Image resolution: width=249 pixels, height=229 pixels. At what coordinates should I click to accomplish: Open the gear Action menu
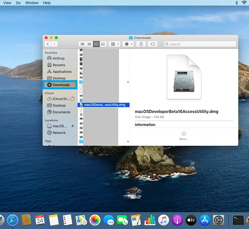pyautogui.click(x=128, y=44)
